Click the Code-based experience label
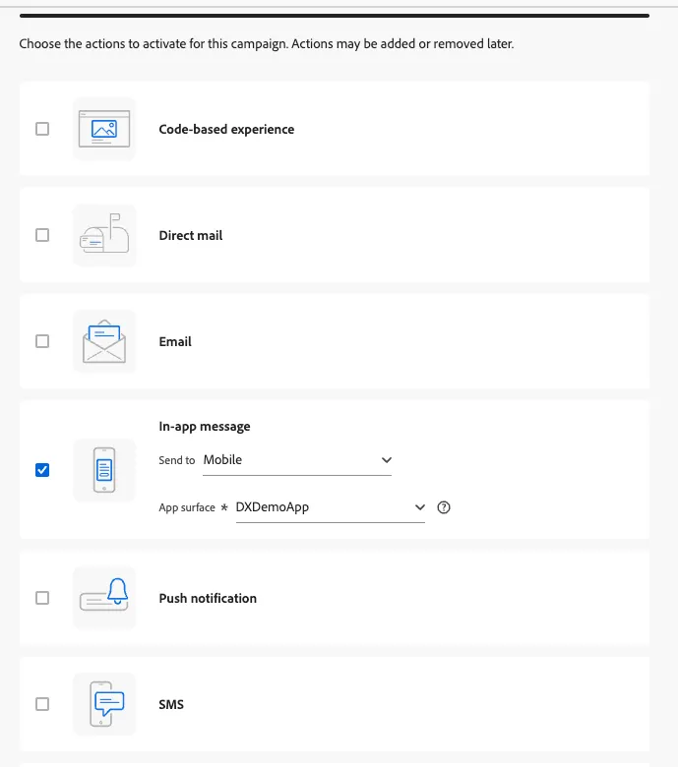This screenshot has height=767, width=678. pos(226,129)
